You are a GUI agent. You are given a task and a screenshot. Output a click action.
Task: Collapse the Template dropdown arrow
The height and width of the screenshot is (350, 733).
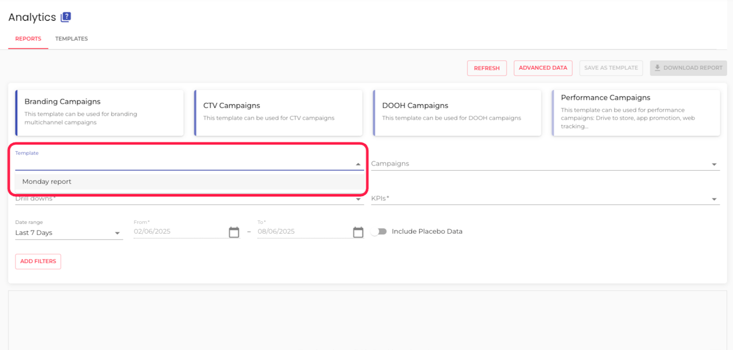[358, 164]
